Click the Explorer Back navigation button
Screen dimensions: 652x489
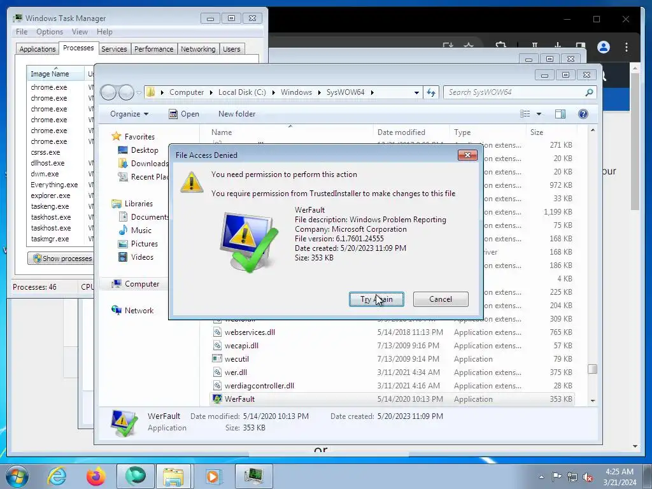pyautogui.click(x=108, y=92)
